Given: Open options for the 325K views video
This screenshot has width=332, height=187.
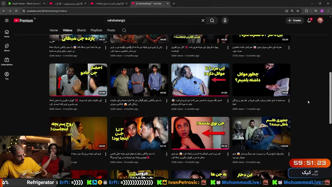Looking at the screenshot, I should pos(106,48).
